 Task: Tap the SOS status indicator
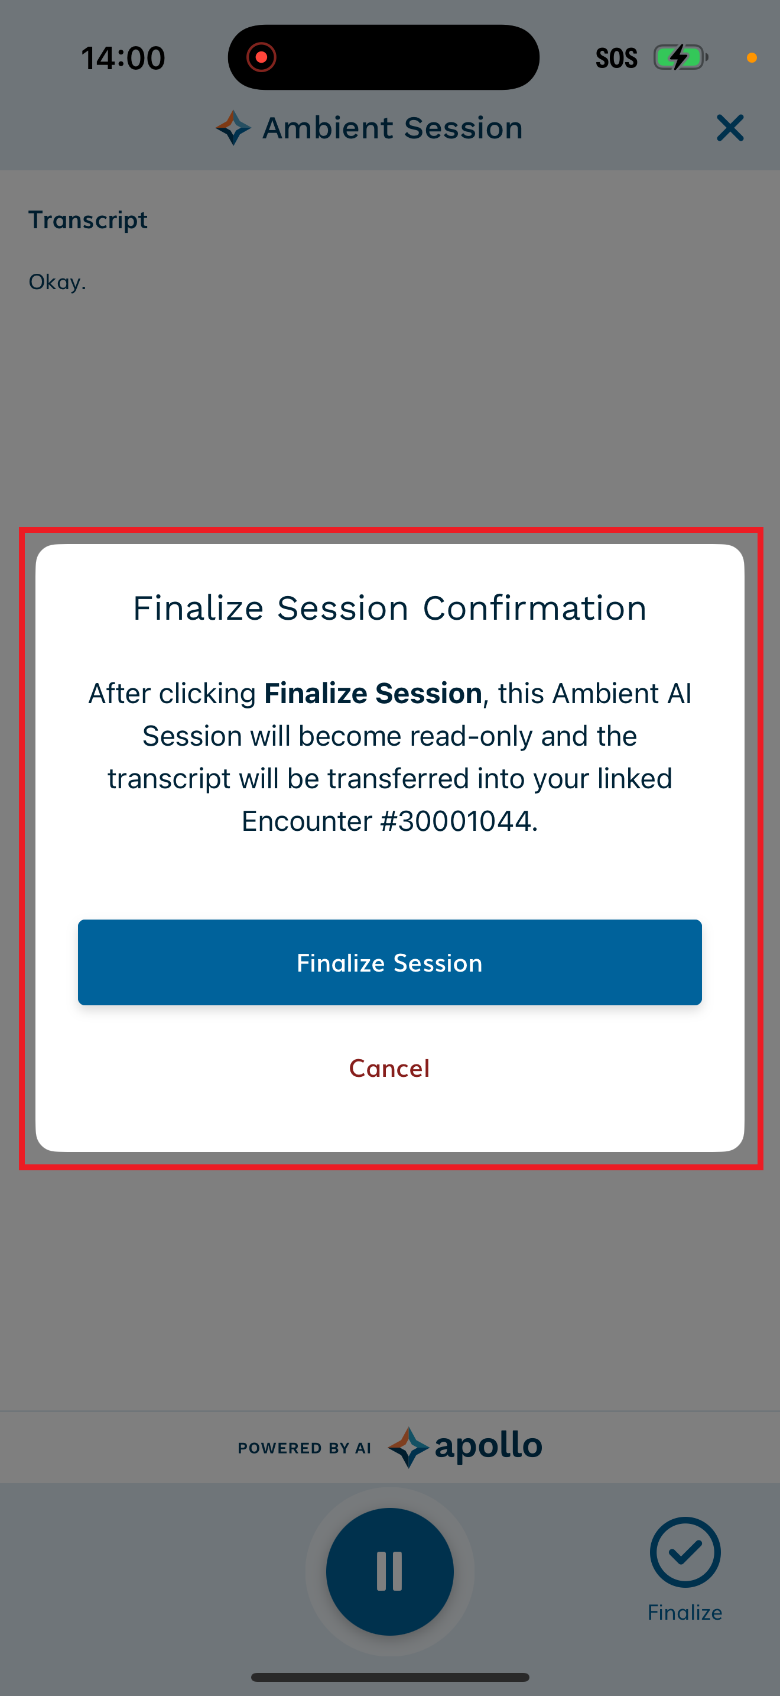click(616, 58)
